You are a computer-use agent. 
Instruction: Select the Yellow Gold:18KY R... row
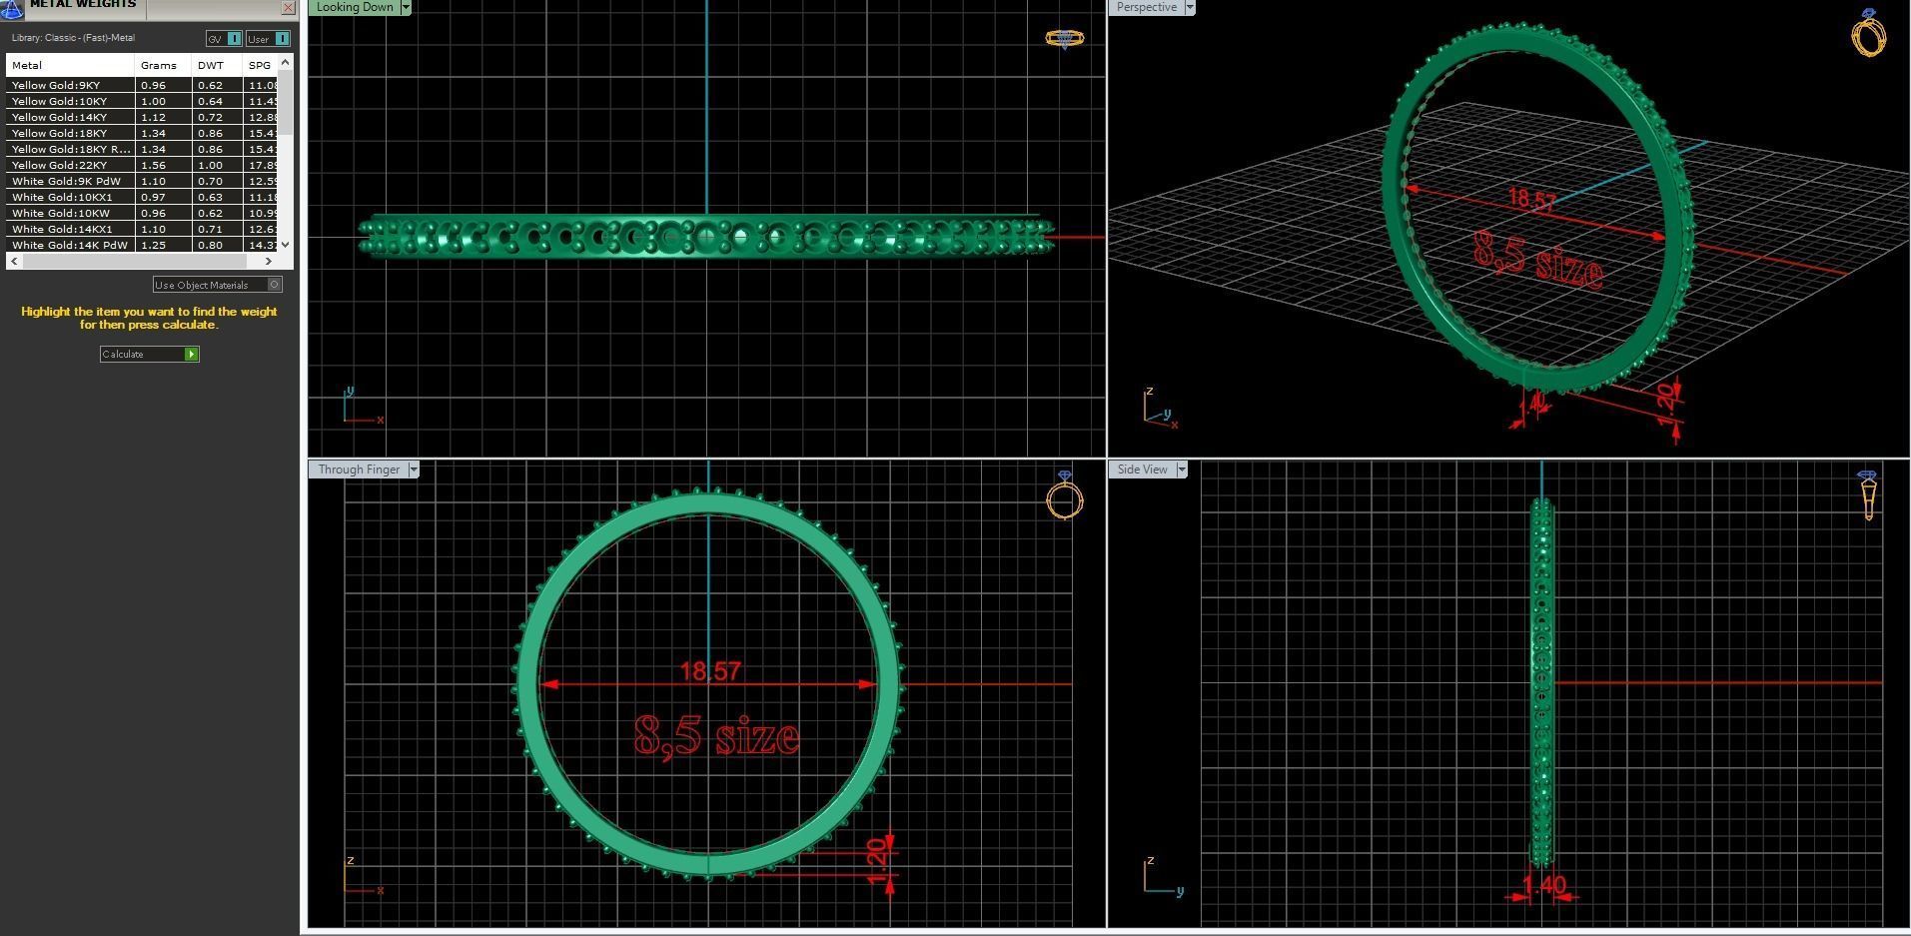coord(142,149)
